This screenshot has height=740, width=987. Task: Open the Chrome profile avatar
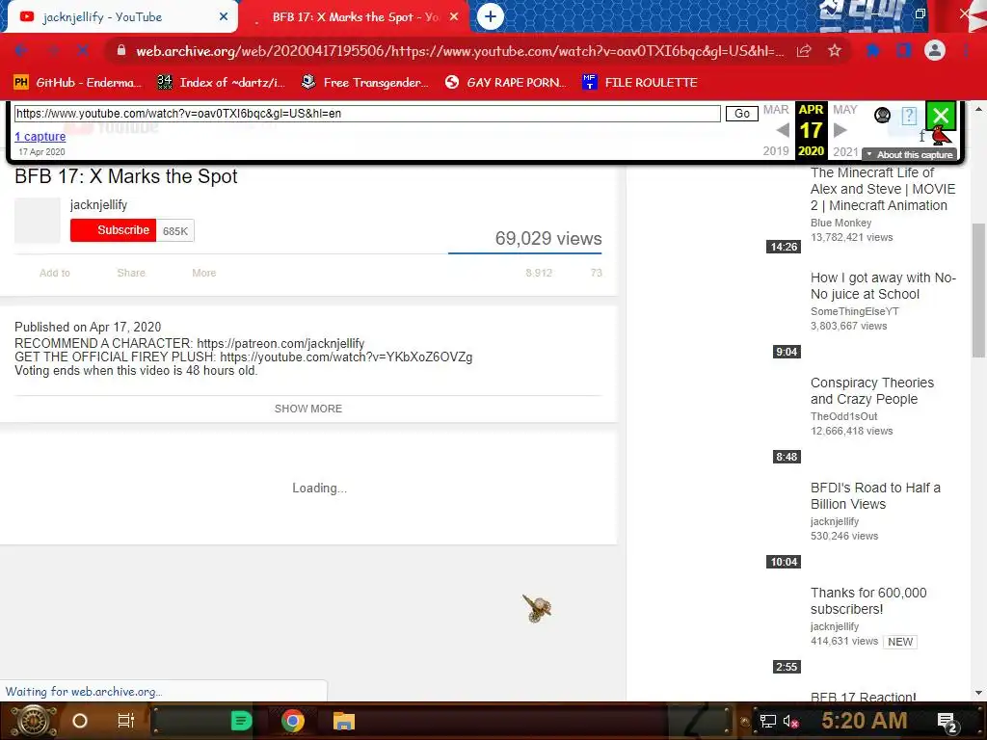tap(935, 50)
